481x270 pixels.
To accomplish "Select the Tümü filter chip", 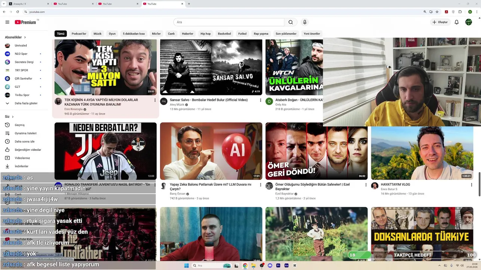I will point(61,34).
